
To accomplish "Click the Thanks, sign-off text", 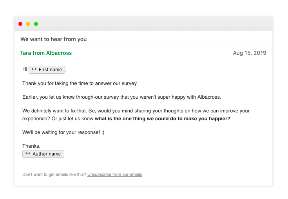I will tap(31, 146).
